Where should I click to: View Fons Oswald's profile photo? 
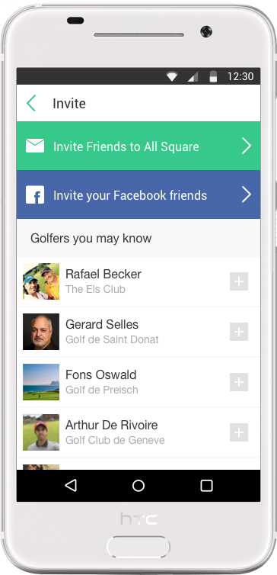click(41, 382)
